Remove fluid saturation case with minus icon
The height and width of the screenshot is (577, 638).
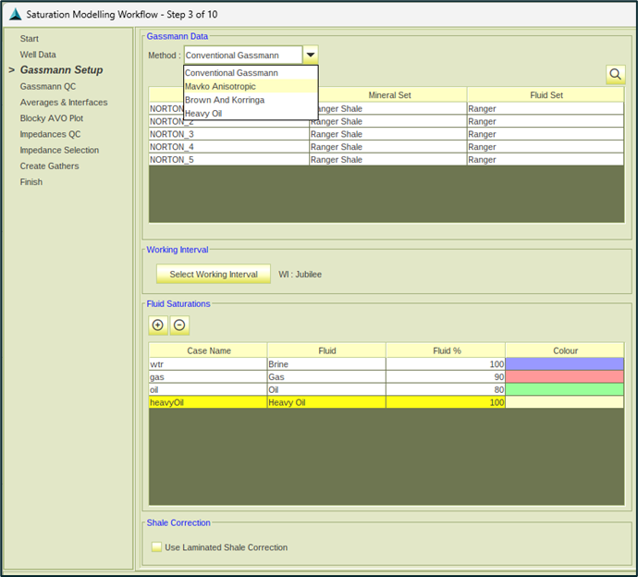click(x=179, y=325)
